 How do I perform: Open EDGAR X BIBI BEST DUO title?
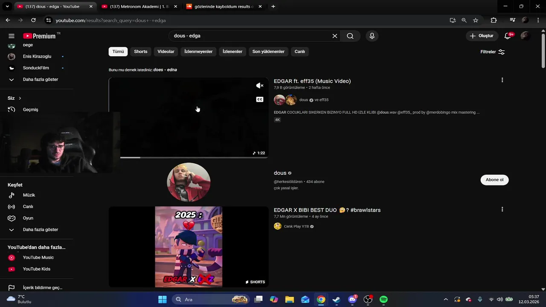coord(327,210)
